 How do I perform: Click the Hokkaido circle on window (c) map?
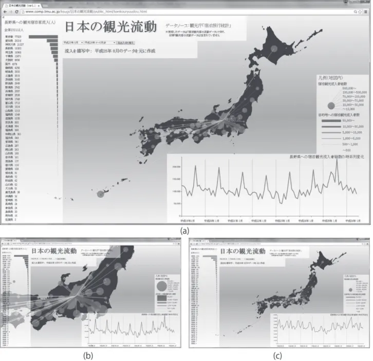(323, 262)
